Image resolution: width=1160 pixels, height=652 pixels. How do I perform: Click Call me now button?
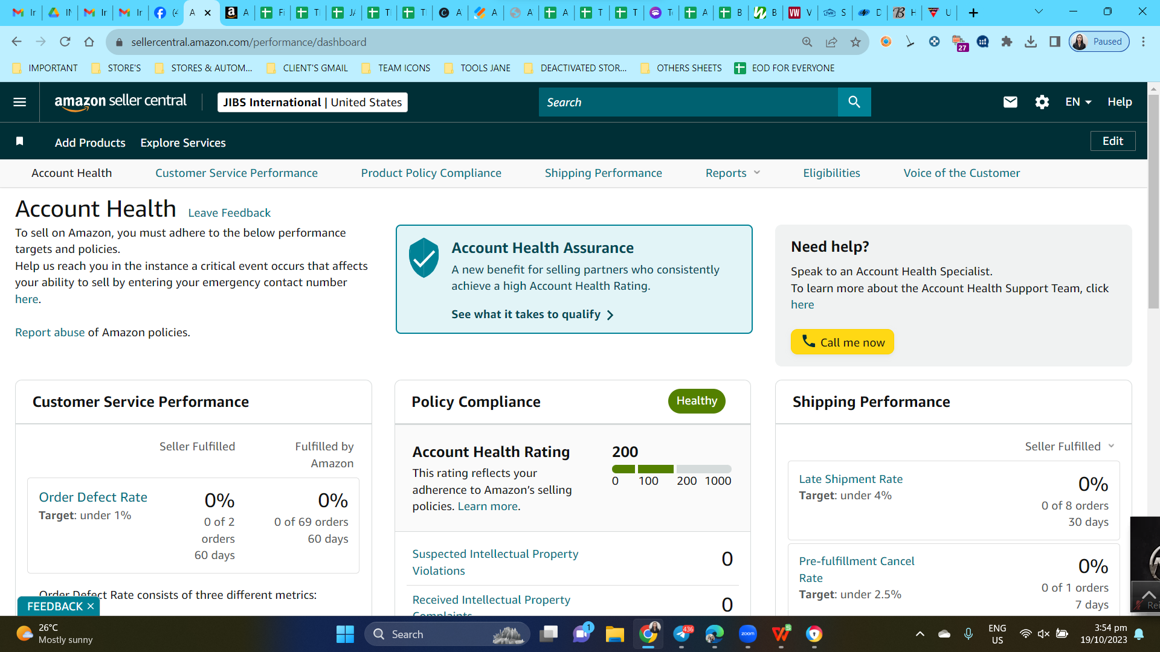point(842,342)
